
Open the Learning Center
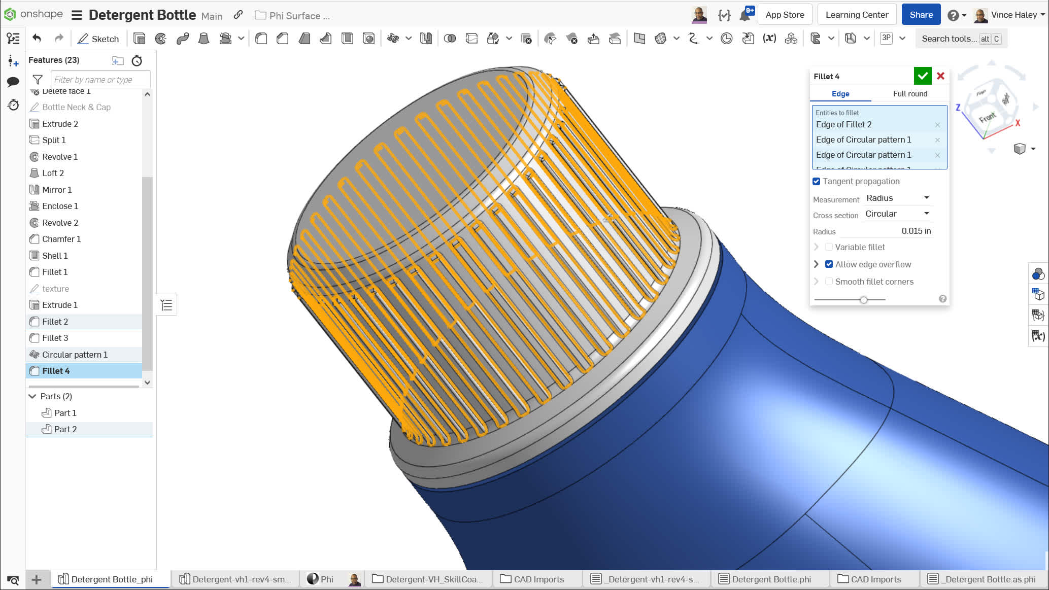click(856, 15)
